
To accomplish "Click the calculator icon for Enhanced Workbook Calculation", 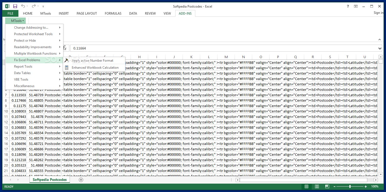I will (67, 68).
